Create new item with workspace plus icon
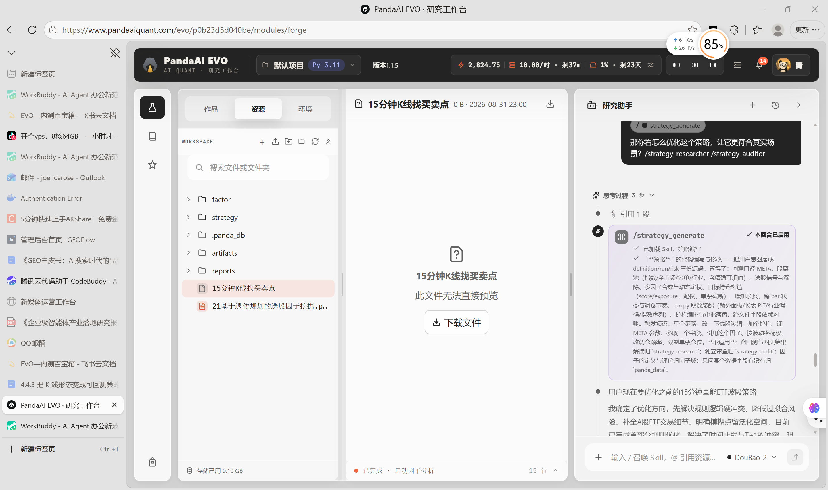This screenshot has height=490, width=828. pyautogui.click(x=262, y=142)
